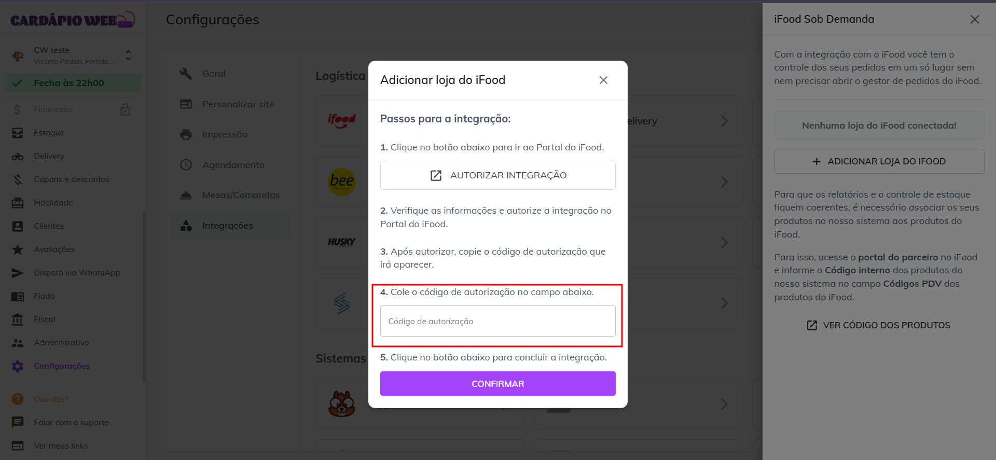Screen dimensions: 996x460
Task: Click the Código de autorização input field
Action: pyautogui.click(x=497, y=321)
